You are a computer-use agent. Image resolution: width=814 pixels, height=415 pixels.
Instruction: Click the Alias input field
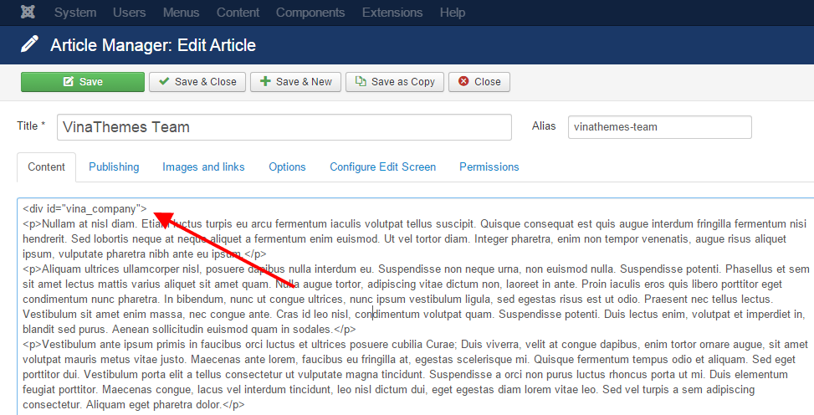(x=659, y=127)
